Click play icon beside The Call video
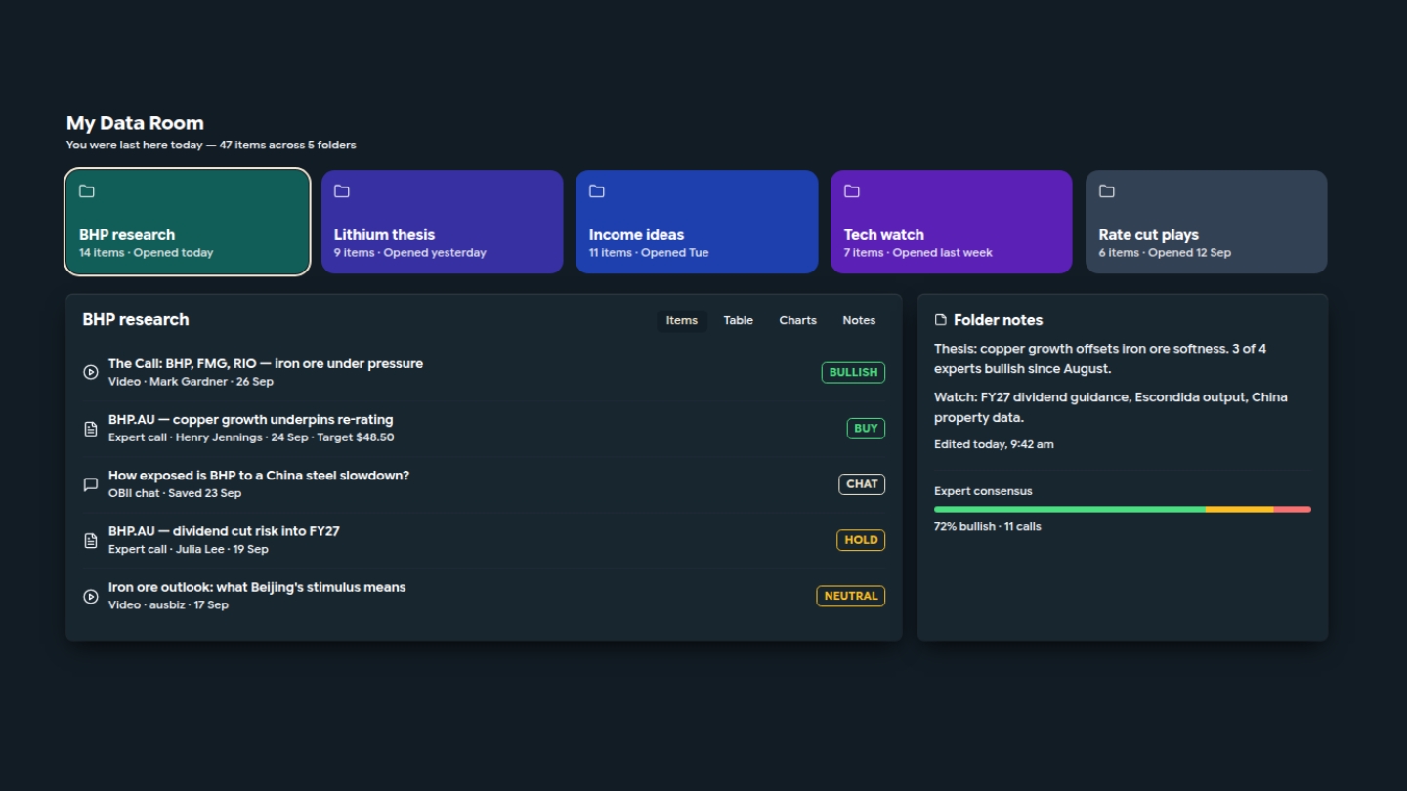1407x791 pixels. pos(91,372)
